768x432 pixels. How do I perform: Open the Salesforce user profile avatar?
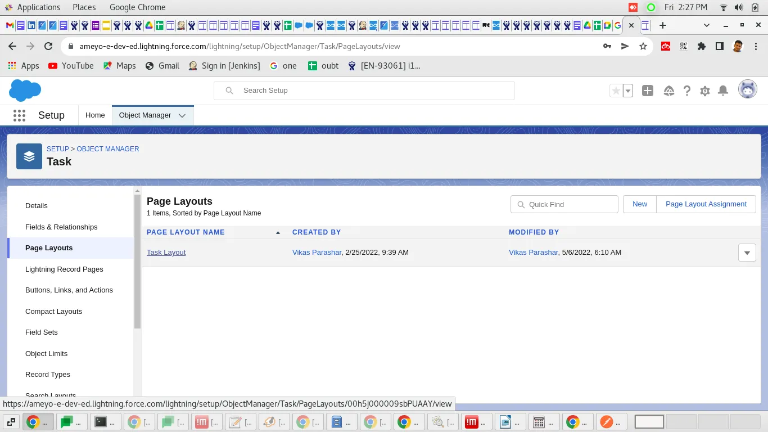(748, 90)
